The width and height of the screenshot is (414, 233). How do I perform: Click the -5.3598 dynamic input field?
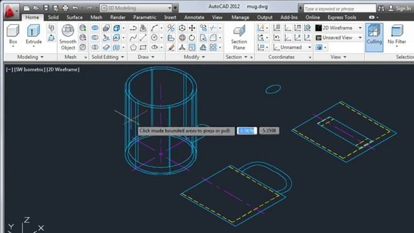pos(269,131)
